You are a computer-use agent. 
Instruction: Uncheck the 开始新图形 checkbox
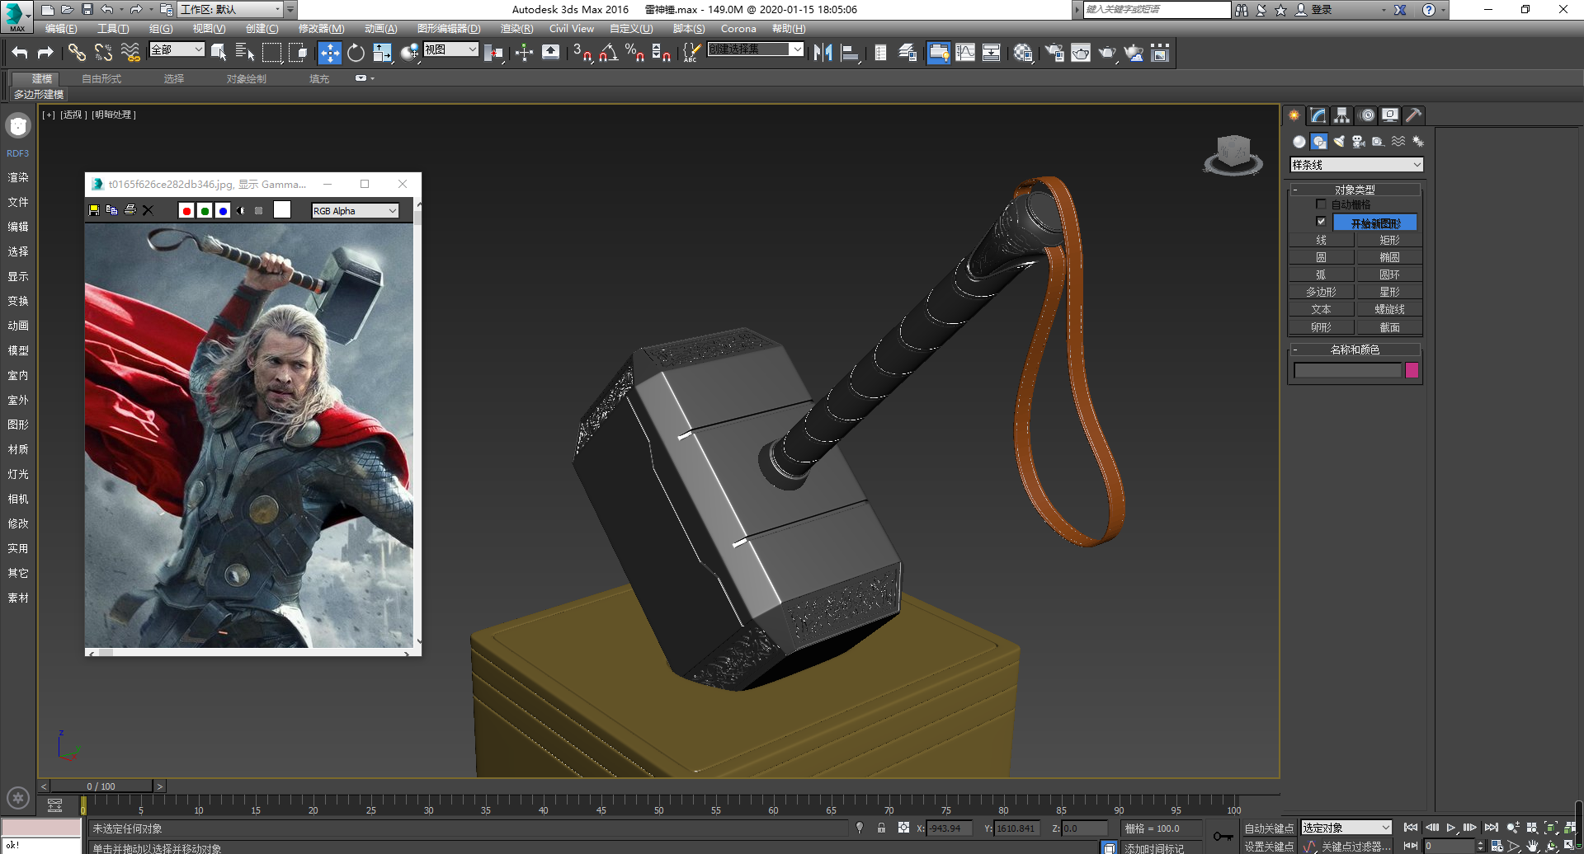1321,222
